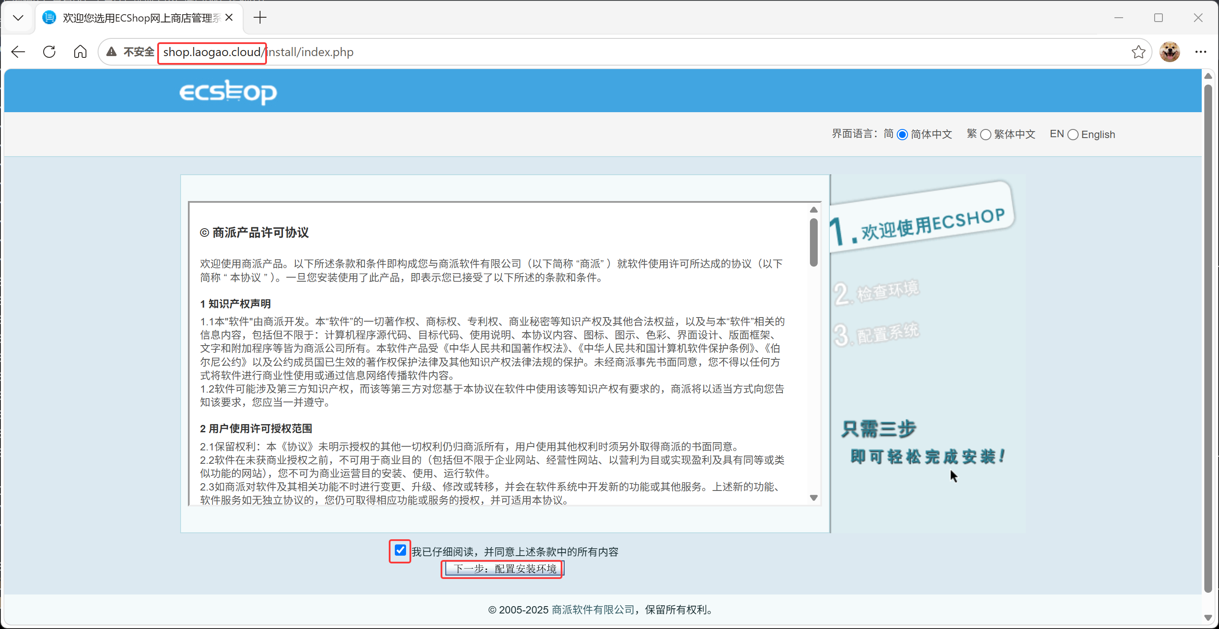Screen dimensions: 1219x629
Task: Open the browser settings and more menu
Action: click(1200, 51)
